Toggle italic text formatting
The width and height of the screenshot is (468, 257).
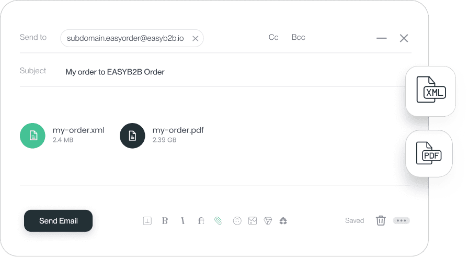point(182,221)
